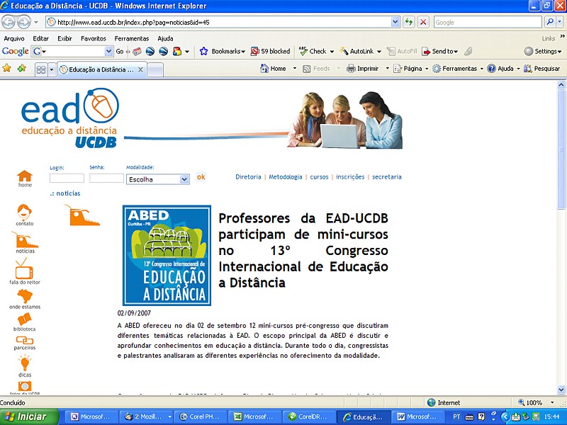Click the browser refresh button

pyautogui.click(x=409, y=22)
